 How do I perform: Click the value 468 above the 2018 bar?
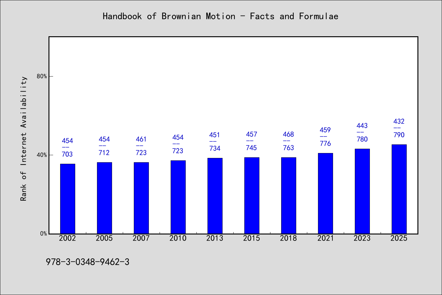[x=289, y=134]
